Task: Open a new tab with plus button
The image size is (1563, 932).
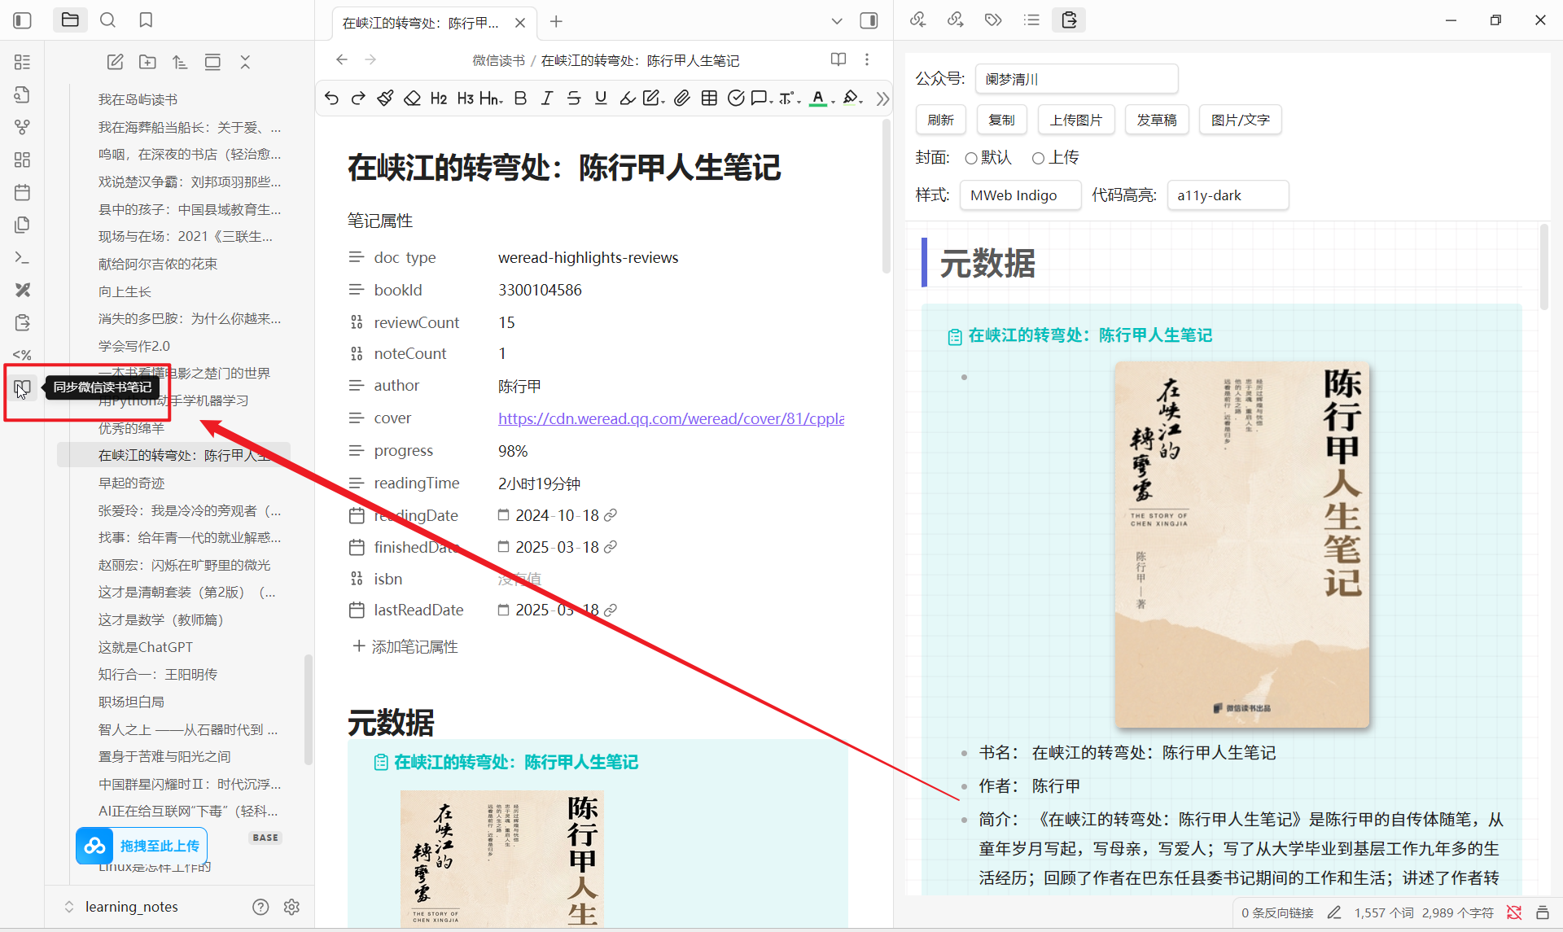Action: tap(556, 22)
